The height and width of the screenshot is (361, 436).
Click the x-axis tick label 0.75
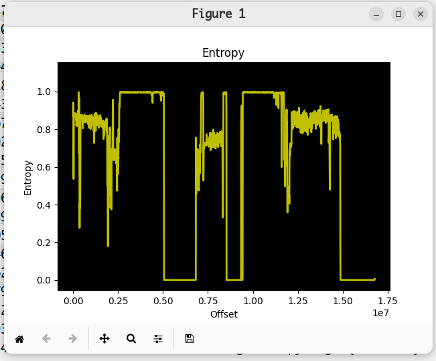[208, 301]
